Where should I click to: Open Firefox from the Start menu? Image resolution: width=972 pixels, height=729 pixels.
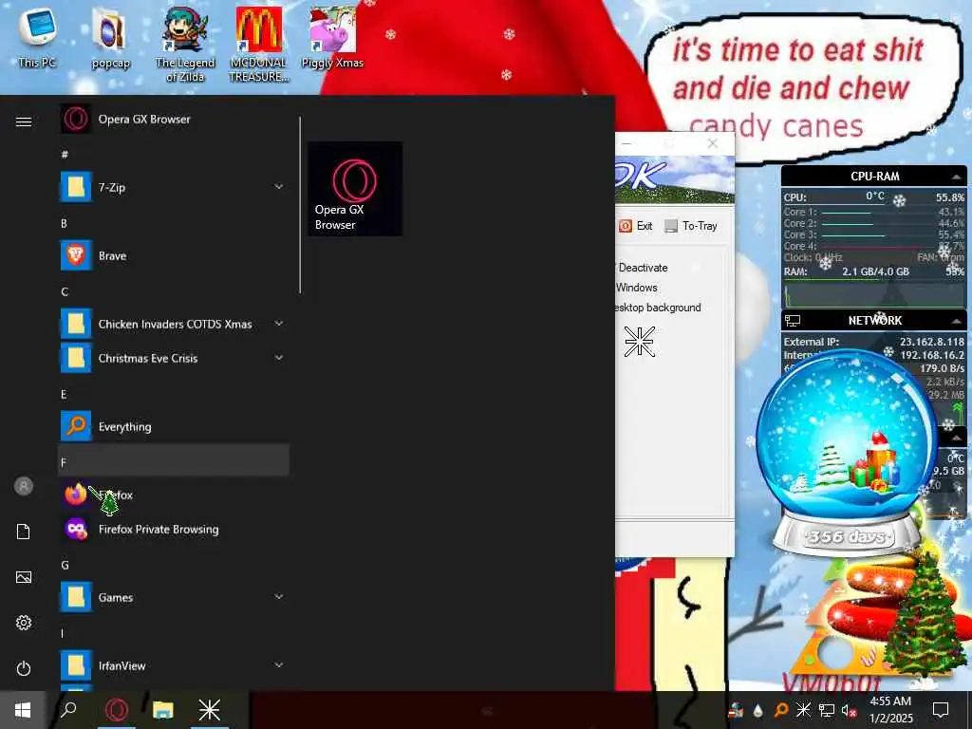point(174,495)
